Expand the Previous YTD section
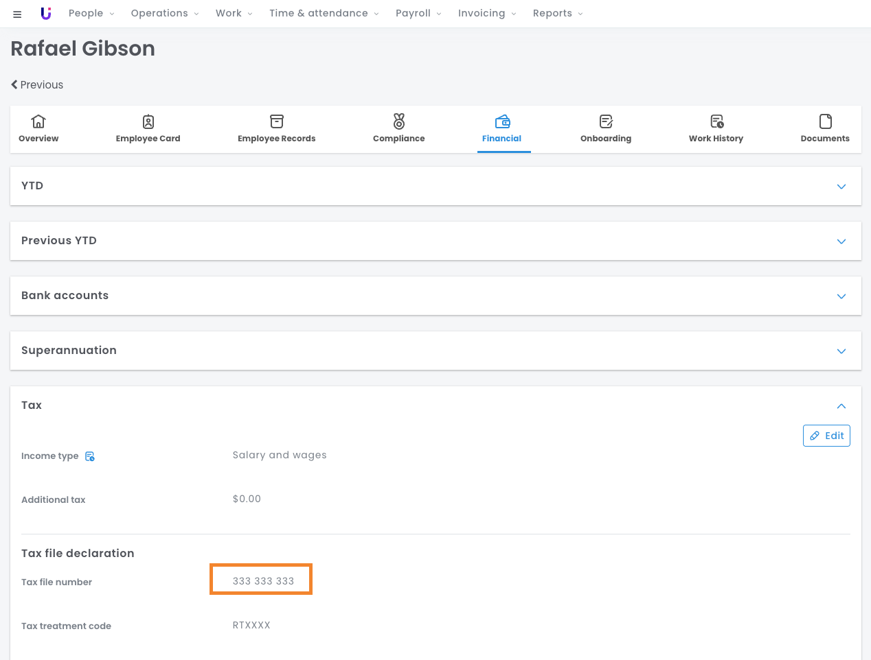The height and width of the screenshot is (660, 871). click(841, 241)
